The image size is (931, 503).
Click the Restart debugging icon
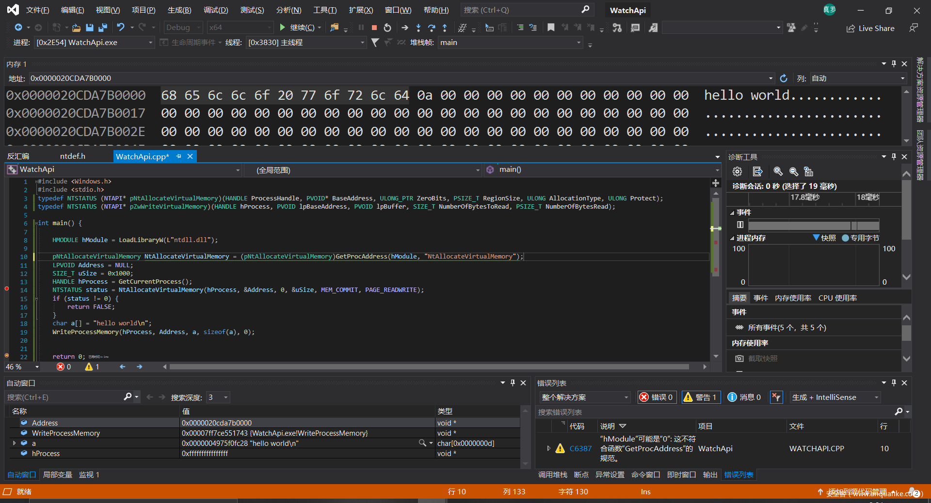click(387, 28)
